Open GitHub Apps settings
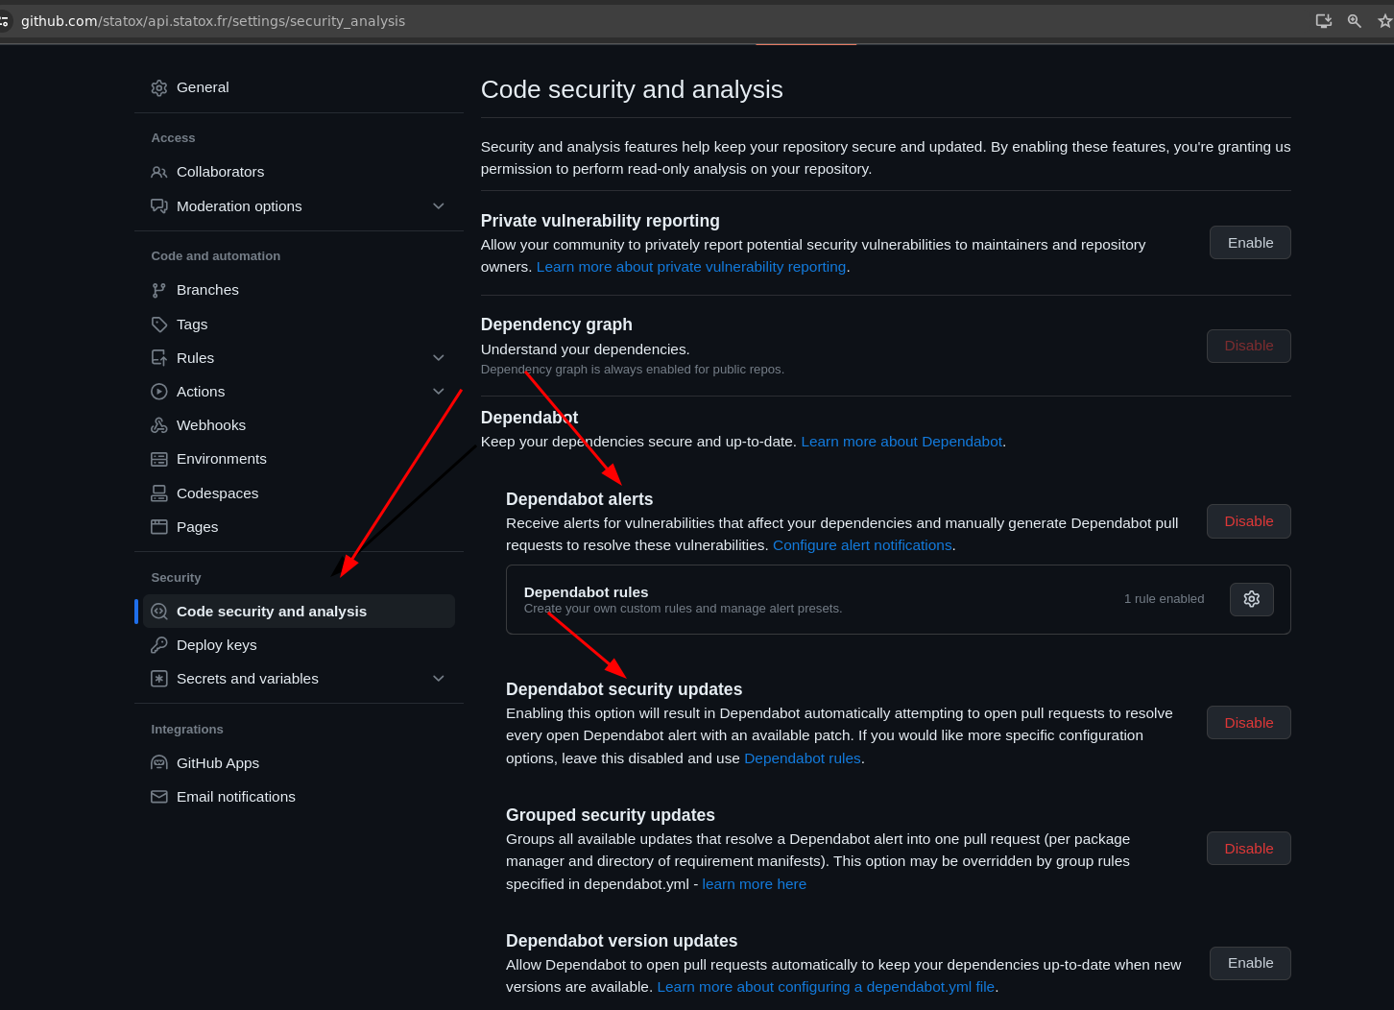This screenshot has height=1010, width=1394. [218, 763]
